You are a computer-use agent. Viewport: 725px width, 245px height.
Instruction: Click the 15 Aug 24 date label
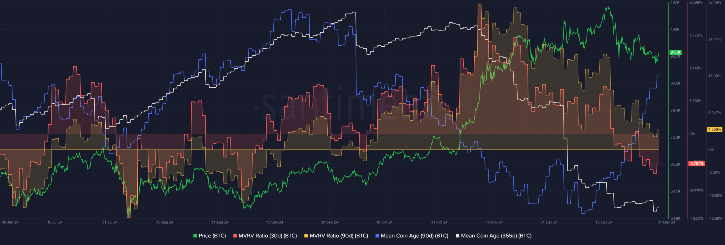click(x=165, y=222)
